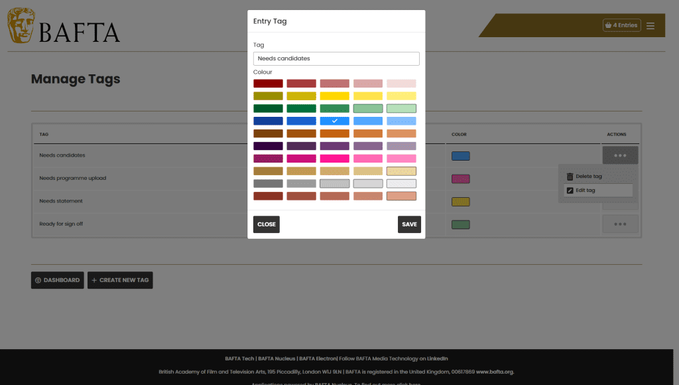Pick the dark red colour swatch
This screenshot has width=679, height=385.
click(268, 83)
